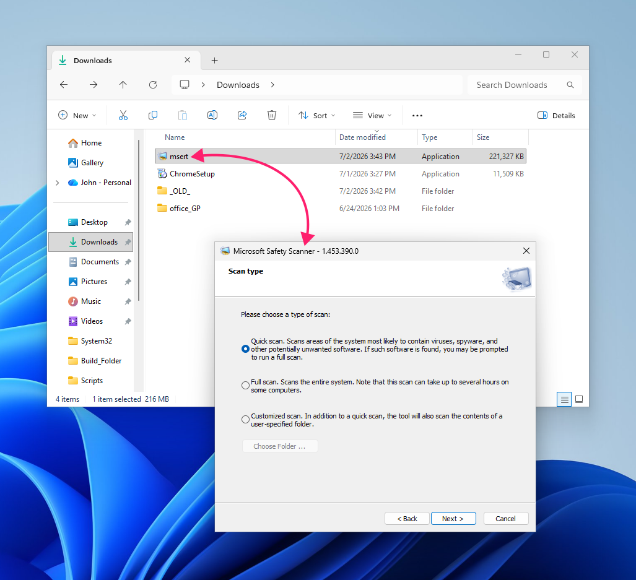Select the Quick scan radio option

click(x=245, y=349)
